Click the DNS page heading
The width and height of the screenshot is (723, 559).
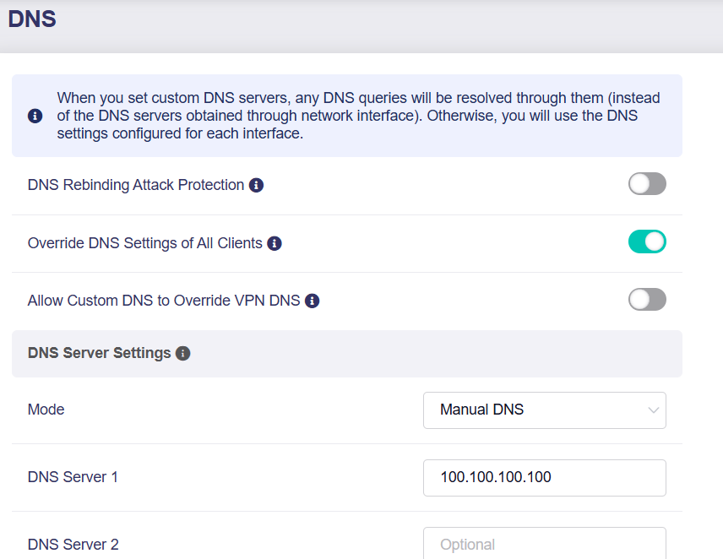coord(32,19)
